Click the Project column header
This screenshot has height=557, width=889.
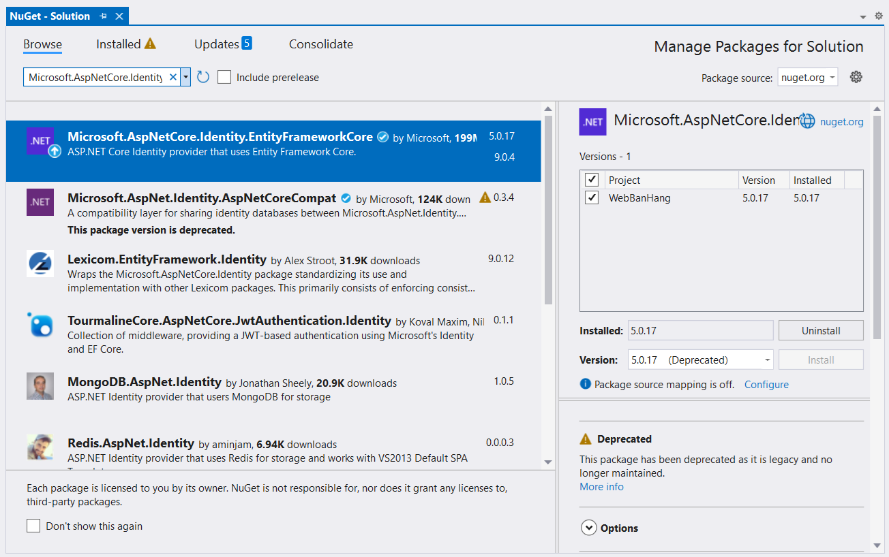point(671,180)
